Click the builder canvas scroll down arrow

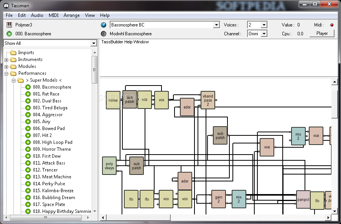coord(334,211)
